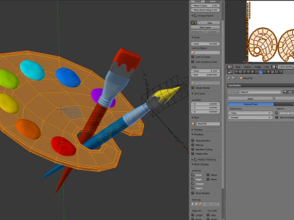Click the Convert grease pencil button
Viewport: 294px width, 220px height.
click(213, 32)
